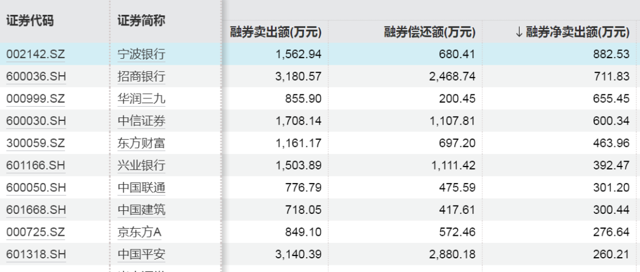Select the 300059.SZ security code

pos(36,143)
